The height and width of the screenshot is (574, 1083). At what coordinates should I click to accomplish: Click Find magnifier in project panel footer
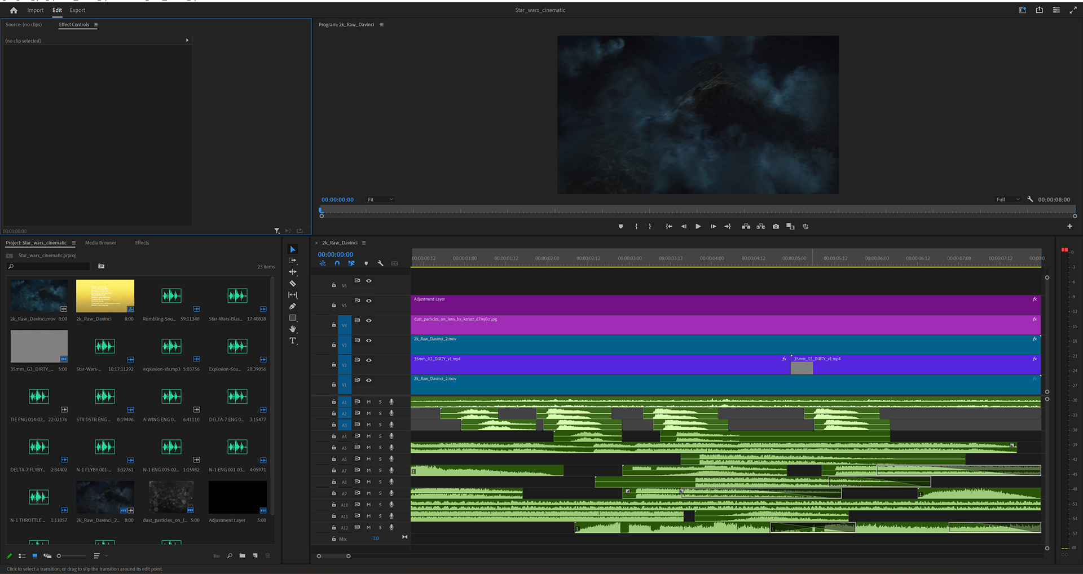(x=230, y=555)
